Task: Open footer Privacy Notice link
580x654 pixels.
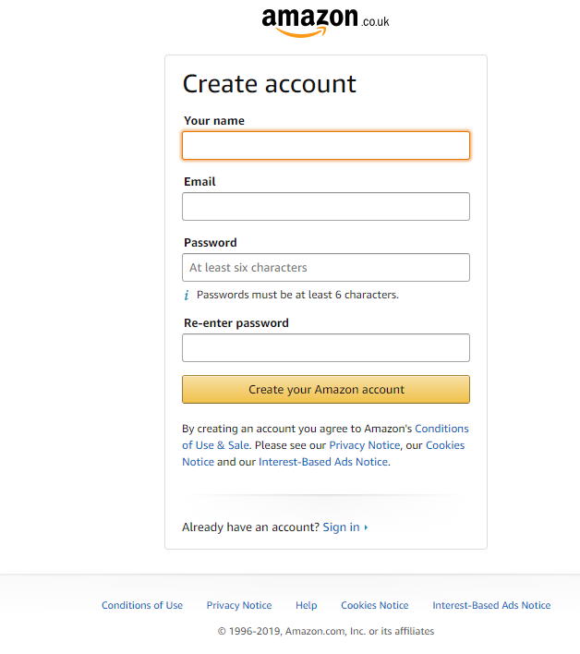Action: coord(239,605)
